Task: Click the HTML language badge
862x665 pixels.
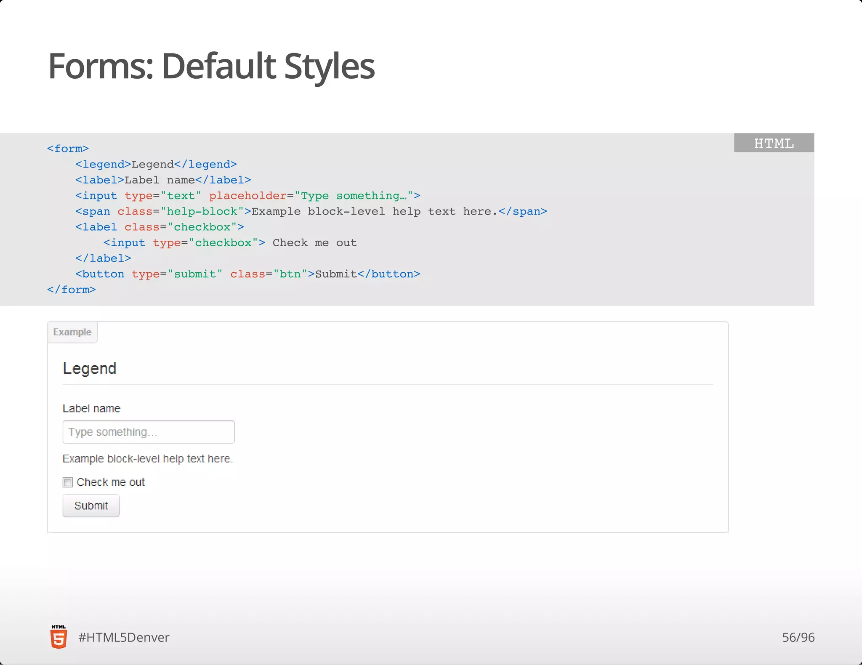Action: tap(774, 143)
